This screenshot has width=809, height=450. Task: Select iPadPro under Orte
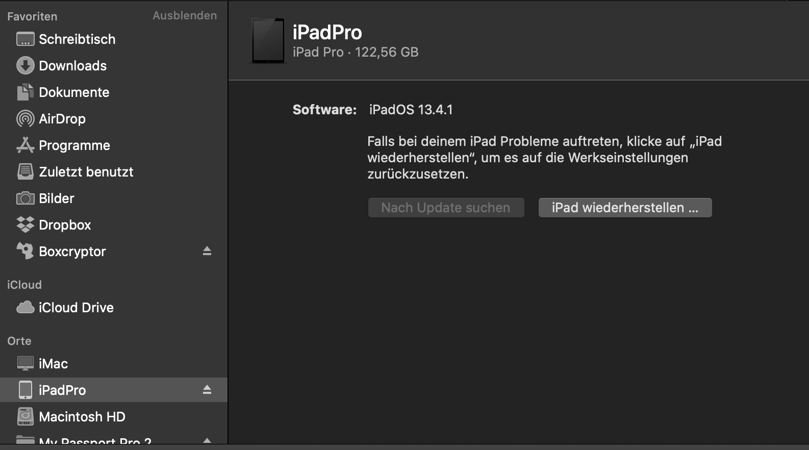[x=114, y=390]
